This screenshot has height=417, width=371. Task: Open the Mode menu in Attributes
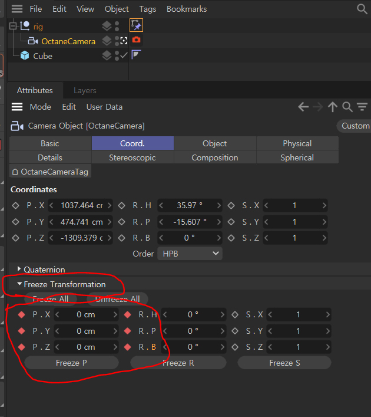[x=41, y=107]
